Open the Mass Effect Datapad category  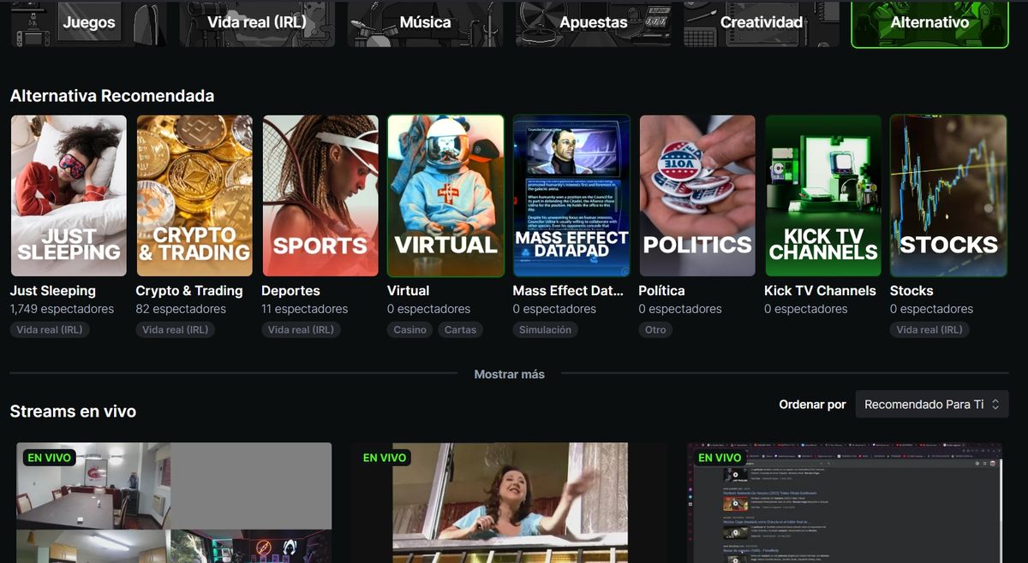click(x=571, y=195)
